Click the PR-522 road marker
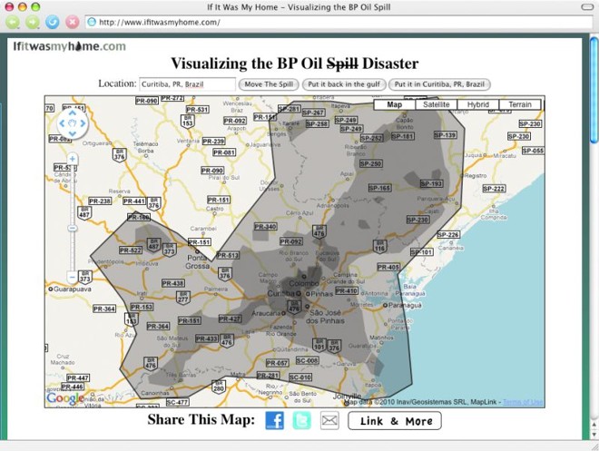This screenshot has width=599, height=451. pos(131,250)
